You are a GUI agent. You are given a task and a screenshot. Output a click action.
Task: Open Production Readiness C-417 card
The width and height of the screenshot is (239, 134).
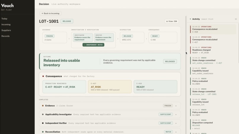(x=64, y=87)
